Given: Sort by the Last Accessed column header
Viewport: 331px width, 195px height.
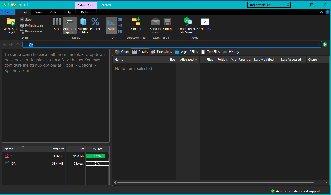Looking at the screenshot, I should (x=293, y=60).
